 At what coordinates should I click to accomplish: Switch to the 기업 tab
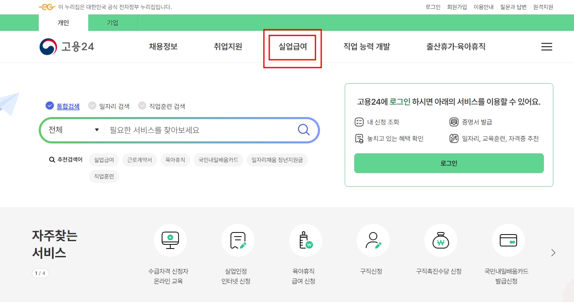(112, 23)
